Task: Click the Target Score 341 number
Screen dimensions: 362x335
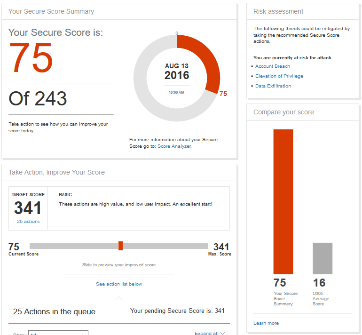Action: 28,208
